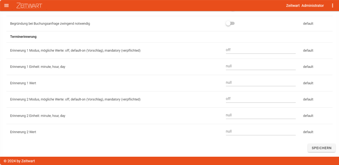Open the three-dot options menu
339x165 pixels.
[332, 6]
